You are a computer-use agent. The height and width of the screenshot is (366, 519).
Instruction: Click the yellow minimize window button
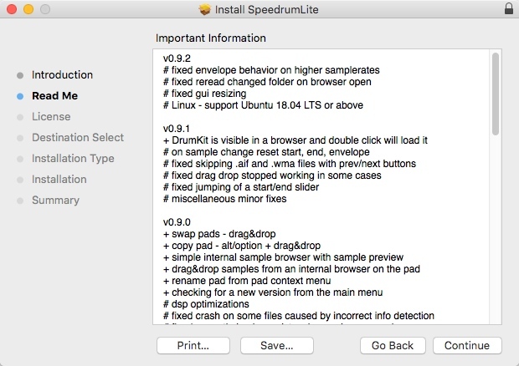click(28, 10)
